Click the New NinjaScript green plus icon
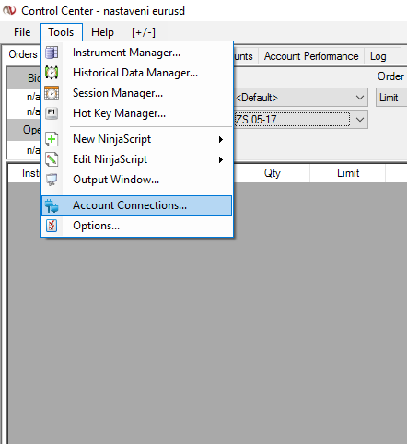This screenshot has height=444, width=407. point(52,139)
